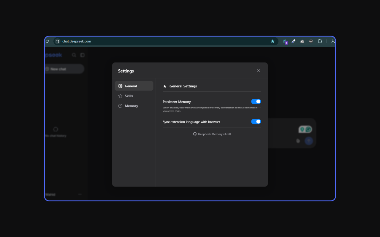Select the General settings tab

134,86
